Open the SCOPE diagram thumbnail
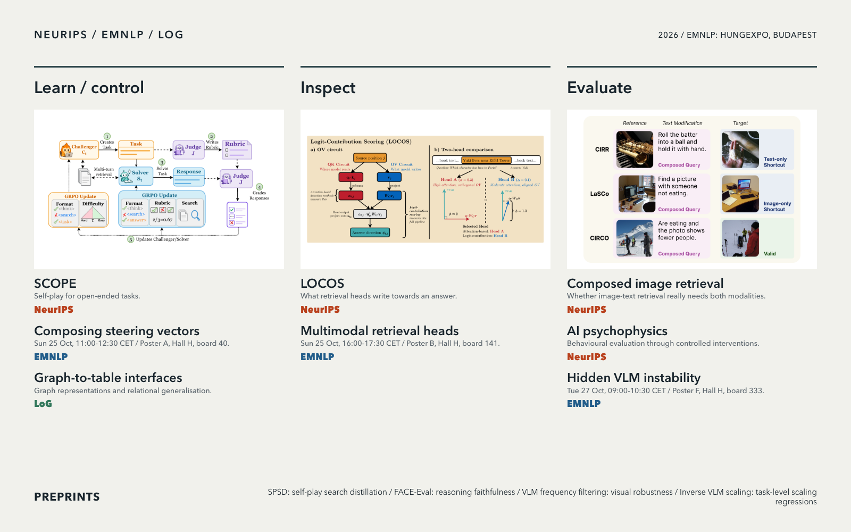Image resolution: width=851 pixels, height=532 pixels. coord(159,189)
